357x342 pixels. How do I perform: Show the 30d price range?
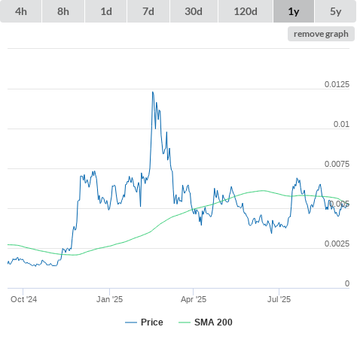(x=194, y=11)
